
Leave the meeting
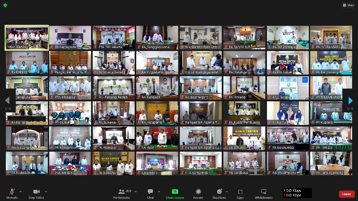tap(347, 194)
